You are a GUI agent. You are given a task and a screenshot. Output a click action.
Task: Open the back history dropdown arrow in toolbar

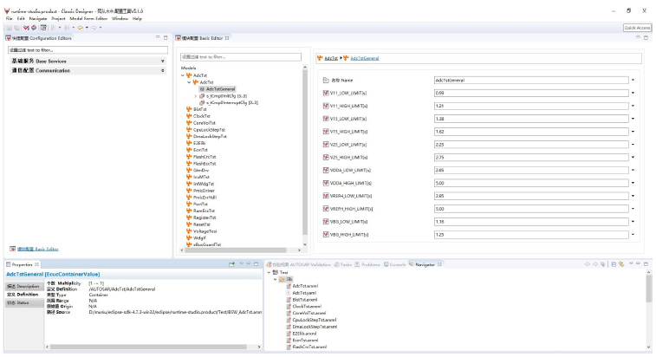coord(87,28)
